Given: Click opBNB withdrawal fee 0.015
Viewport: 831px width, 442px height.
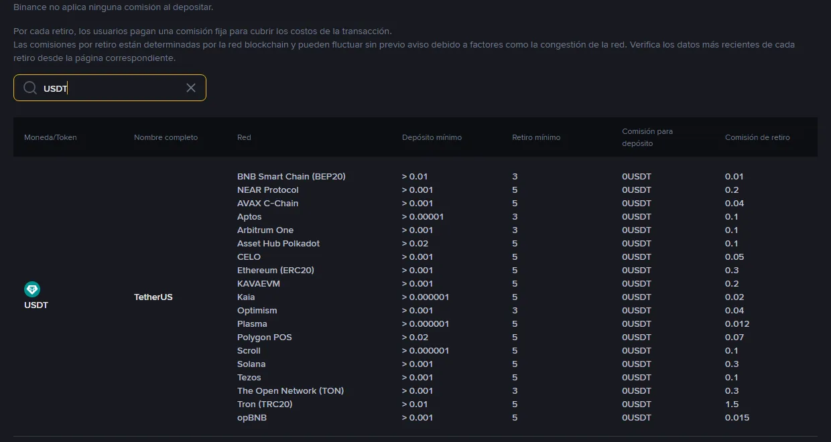Looking at the screenshot, I should pos(737,418).
